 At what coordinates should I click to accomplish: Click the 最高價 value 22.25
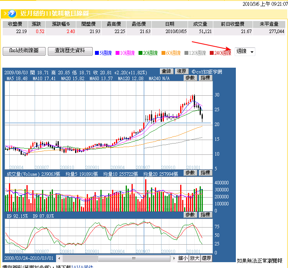coord(120,32)
